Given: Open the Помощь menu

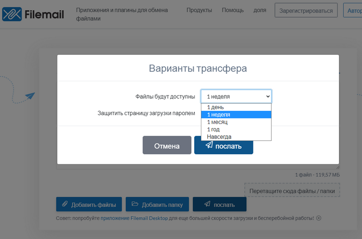Looking at the screenshot, I should click(x=233, y=10).
